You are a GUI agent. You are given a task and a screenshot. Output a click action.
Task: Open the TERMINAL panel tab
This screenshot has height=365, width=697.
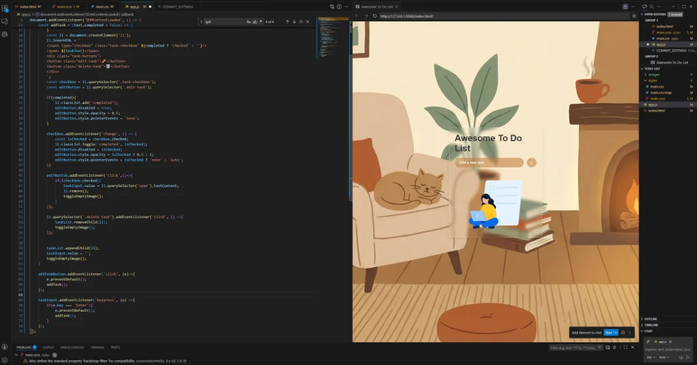(x=98, y=347)
